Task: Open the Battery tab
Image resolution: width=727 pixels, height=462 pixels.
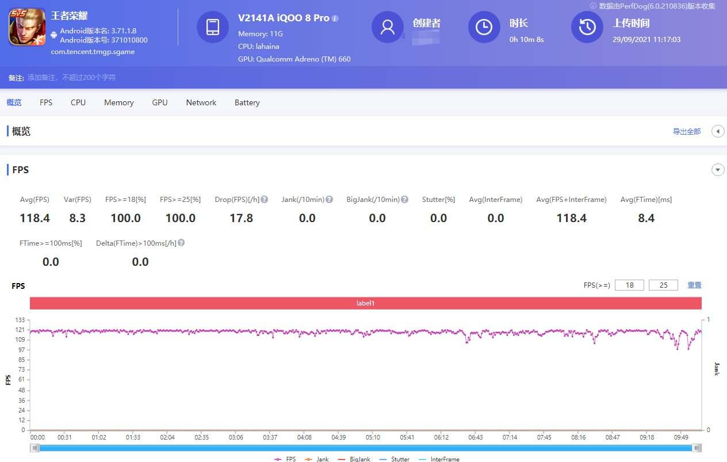Action: click(247, 102)
